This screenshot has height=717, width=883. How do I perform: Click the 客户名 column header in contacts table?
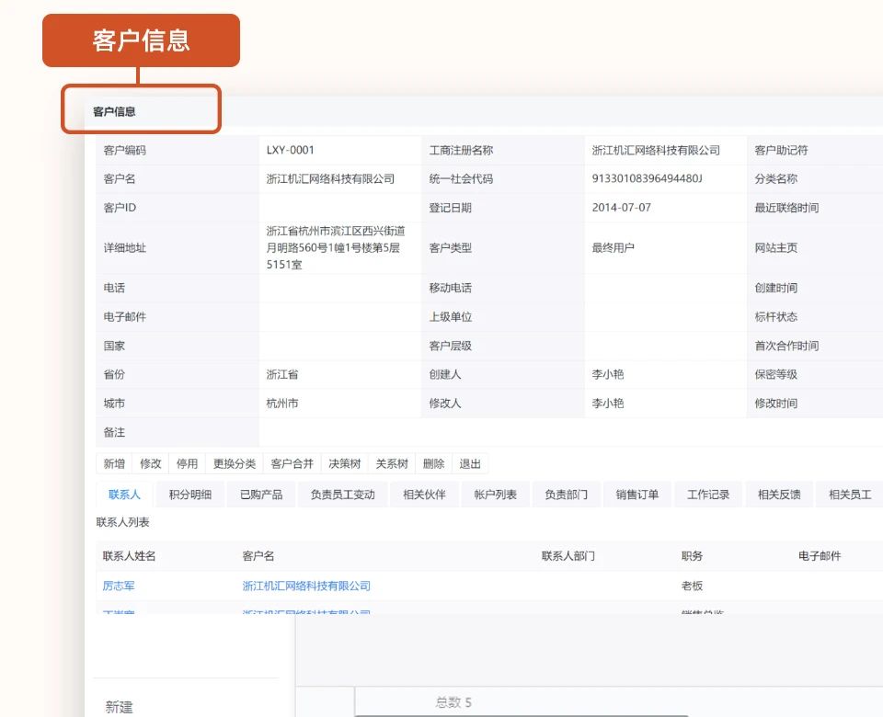258,556
